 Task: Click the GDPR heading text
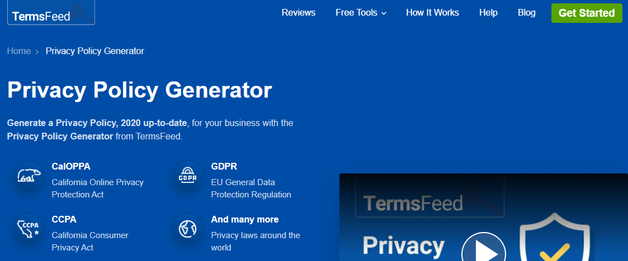point(224,166)
